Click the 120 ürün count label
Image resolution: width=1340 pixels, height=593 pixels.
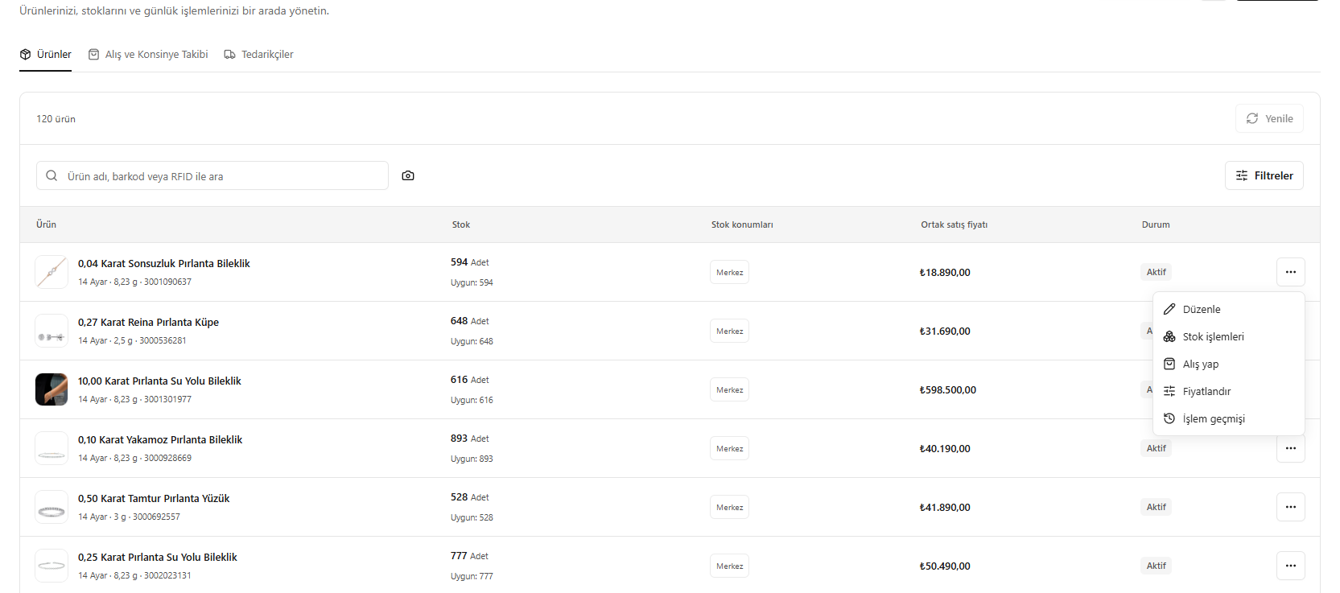point(56,118)
